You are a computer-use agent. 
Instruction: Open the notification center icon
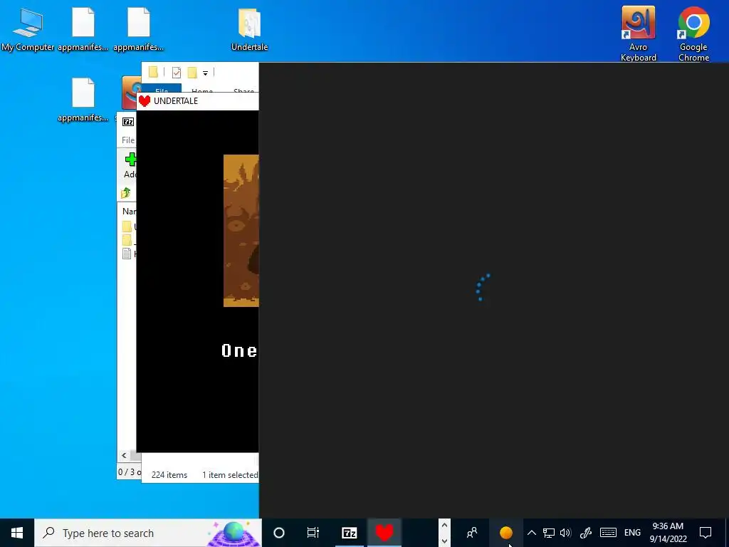tap(706, 533)
